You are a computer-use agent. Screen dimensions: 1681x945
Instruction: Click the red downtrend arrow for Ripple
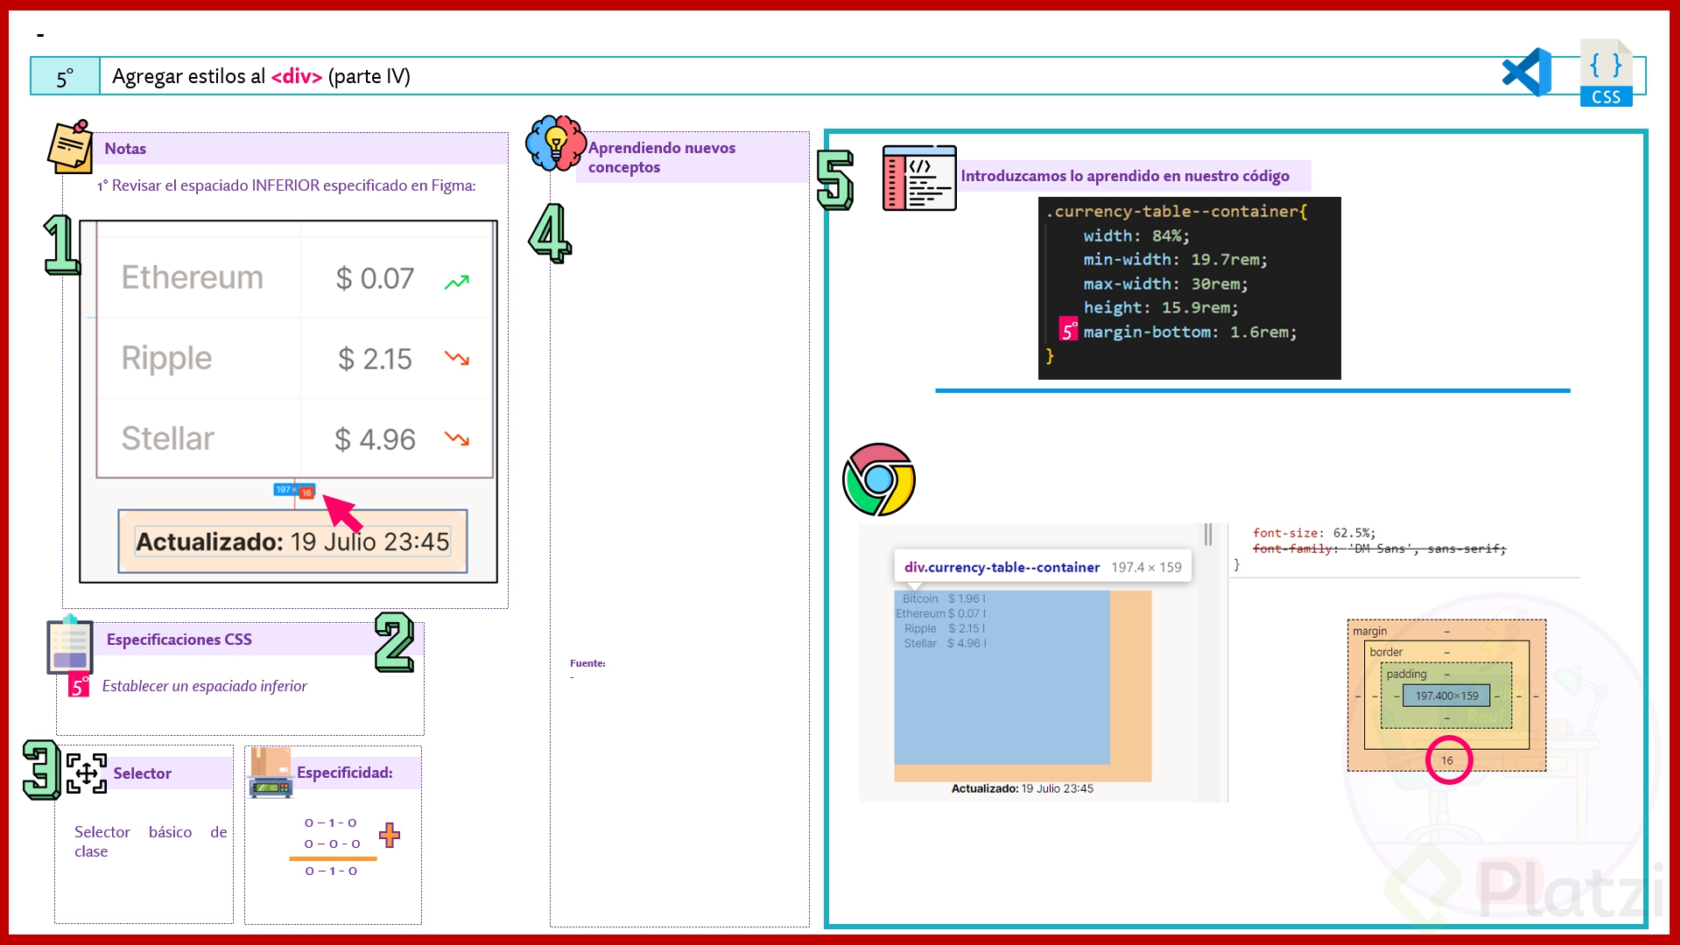point(457,358)
